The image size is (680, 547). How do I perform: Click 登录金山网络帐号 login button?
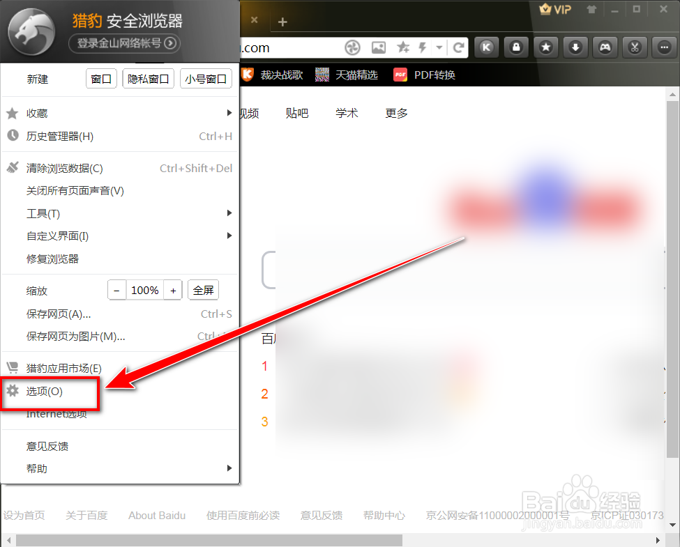124,43
